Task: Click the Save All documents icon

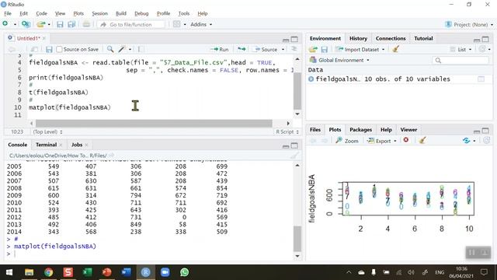Action: point(71,24)
